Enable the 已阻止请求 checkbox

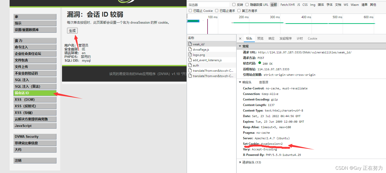point(217,11)
